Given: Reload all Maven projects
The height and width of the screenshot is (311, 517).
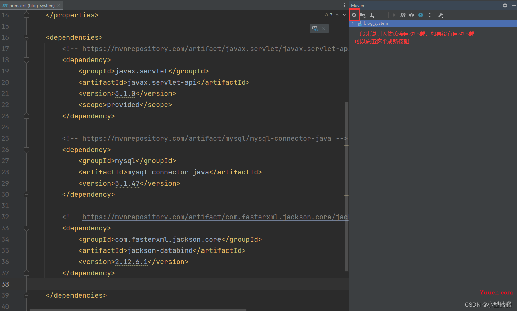Looking at the screenshot, I should (354, 15).
